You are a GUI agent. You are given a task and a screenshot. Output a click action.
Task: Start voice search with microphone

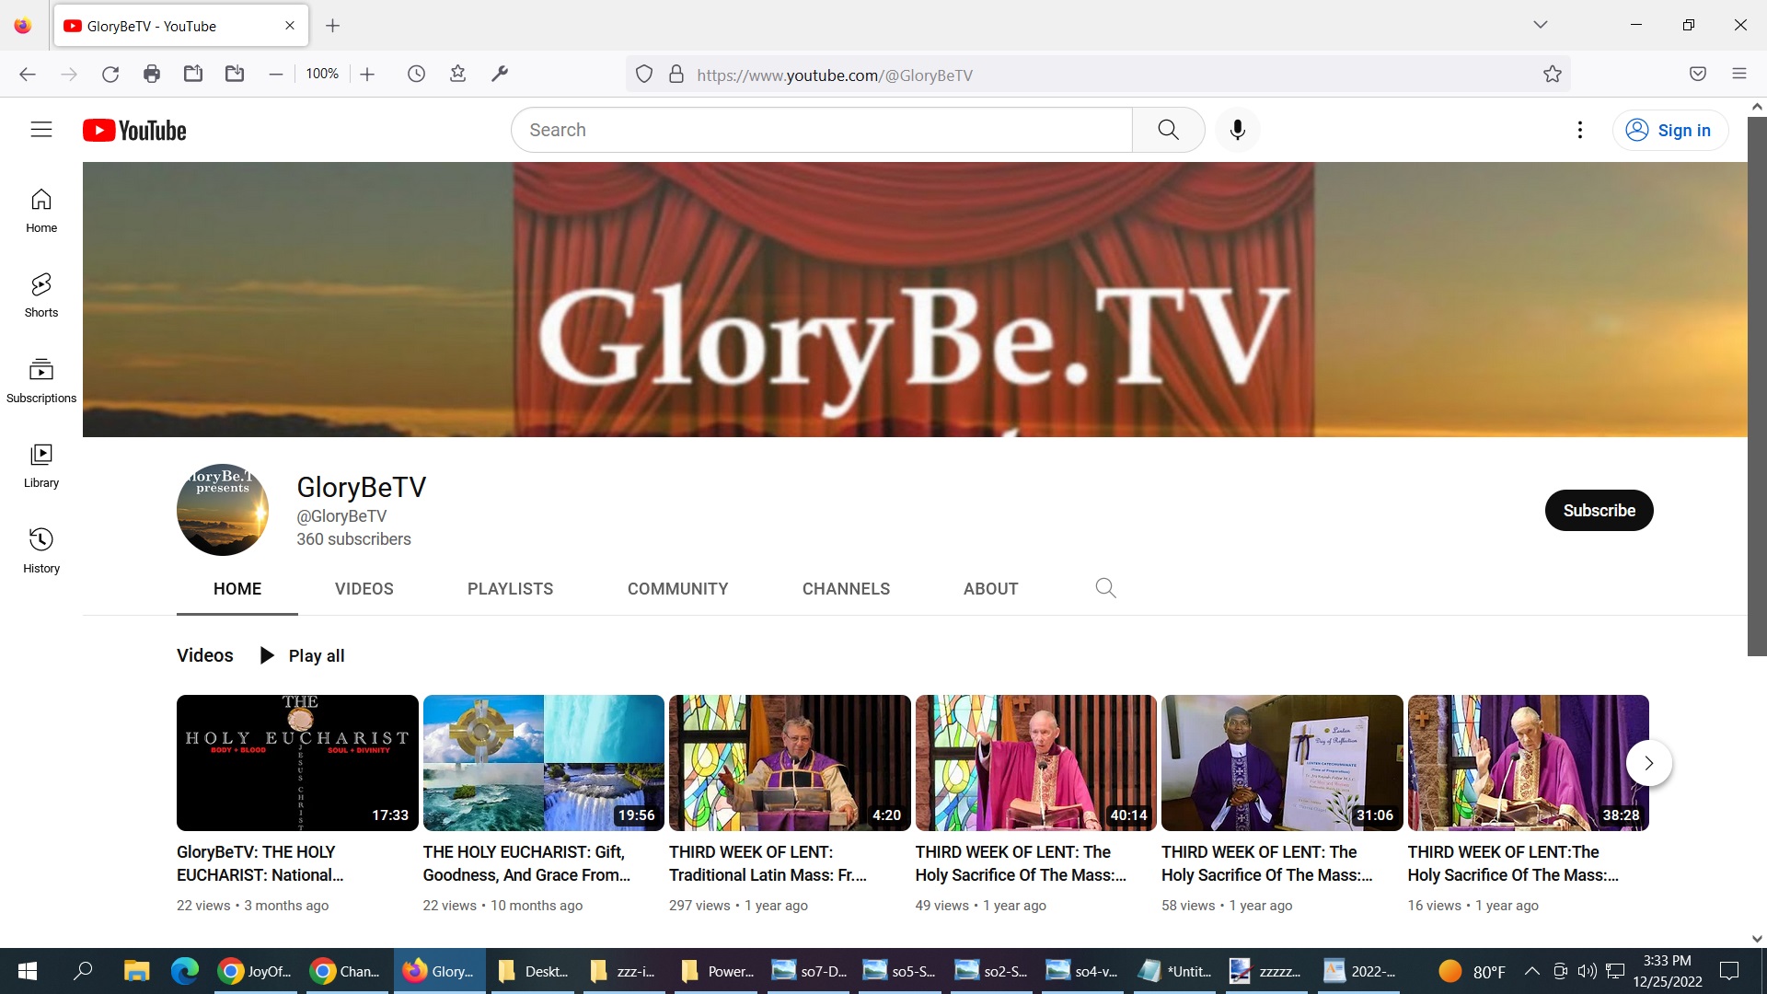(x=1237, y=130)
